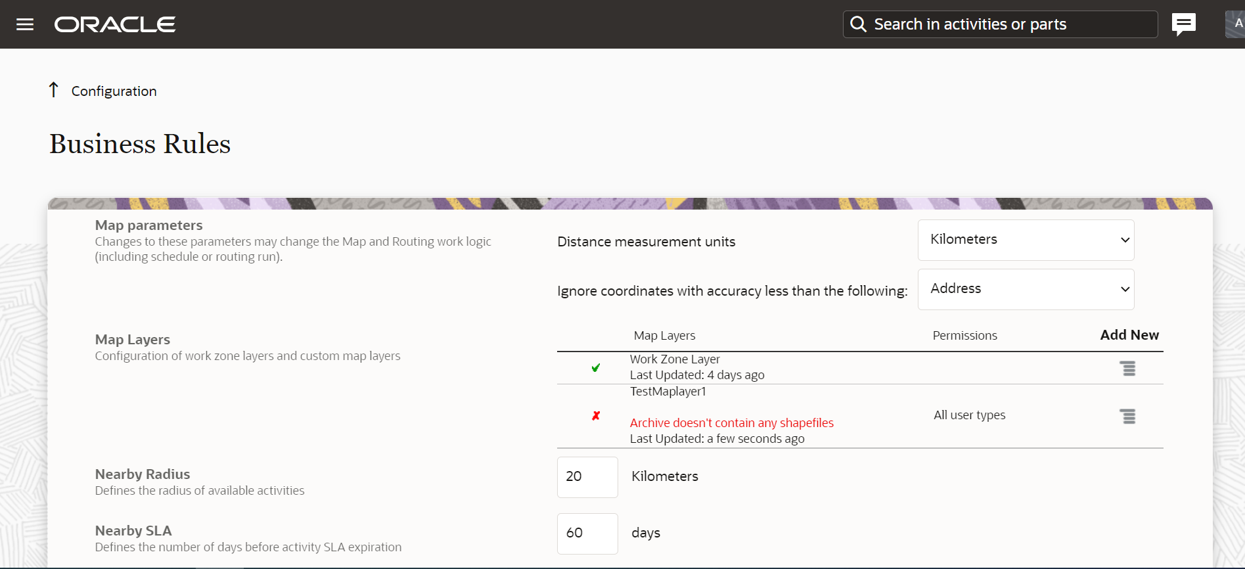Click into the Nearby SLA days field
The image size is (1245, 569).
click(587, 534)
